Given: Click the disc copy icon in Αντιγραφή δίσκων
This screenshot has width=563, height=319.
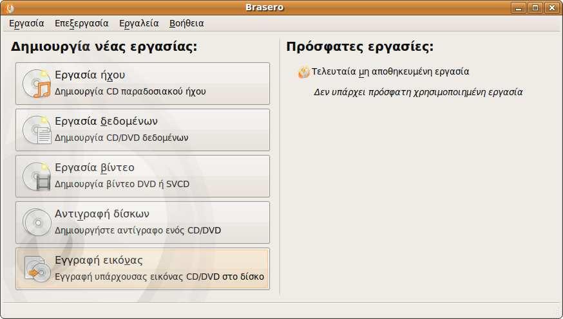Looking at the screenshot, I should [37, 223].
